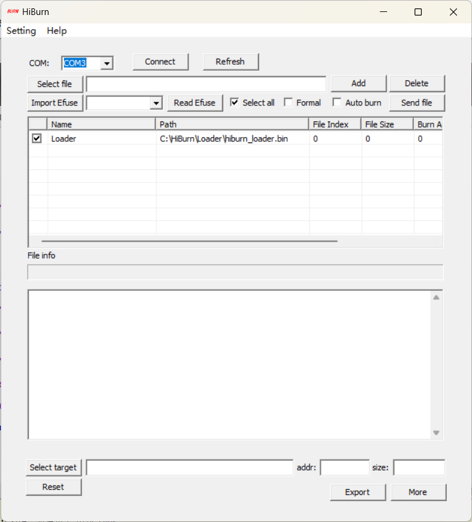Viewport: 472px width, 522px height.
Task: Click the Export button
Action: click(358, 493)
